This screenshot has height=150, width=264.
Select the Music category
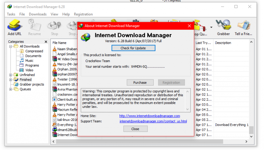[x=29, y=61]
